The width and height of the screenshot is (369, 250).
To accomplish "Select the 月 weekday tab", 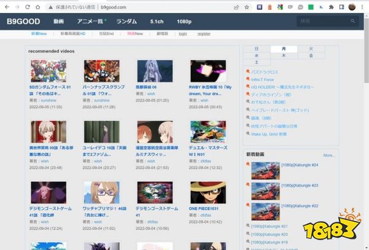I will tap(284, 49).
